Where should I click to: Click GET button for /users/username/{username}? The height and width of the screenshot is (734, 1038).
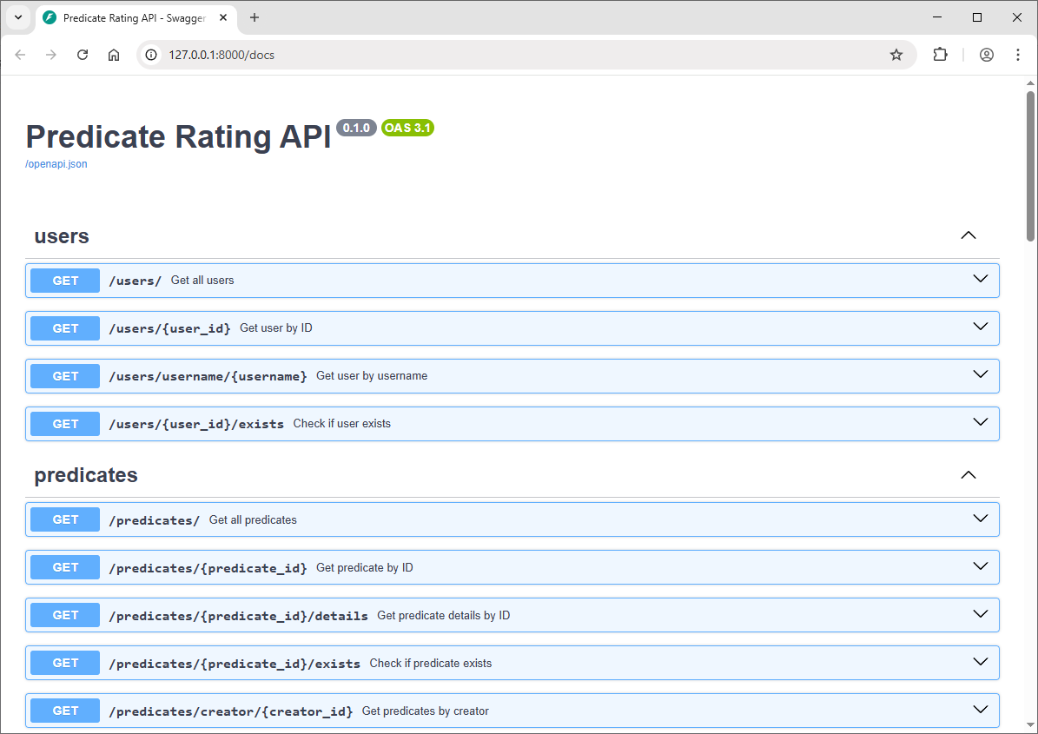click(65, 376)
